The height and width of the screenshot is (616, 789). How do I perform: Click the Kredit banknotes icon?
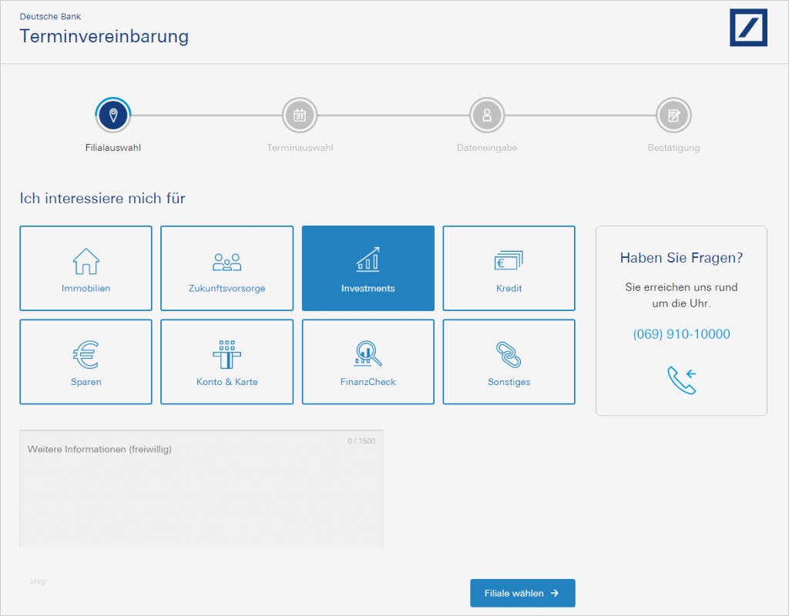tap(509, 259)
